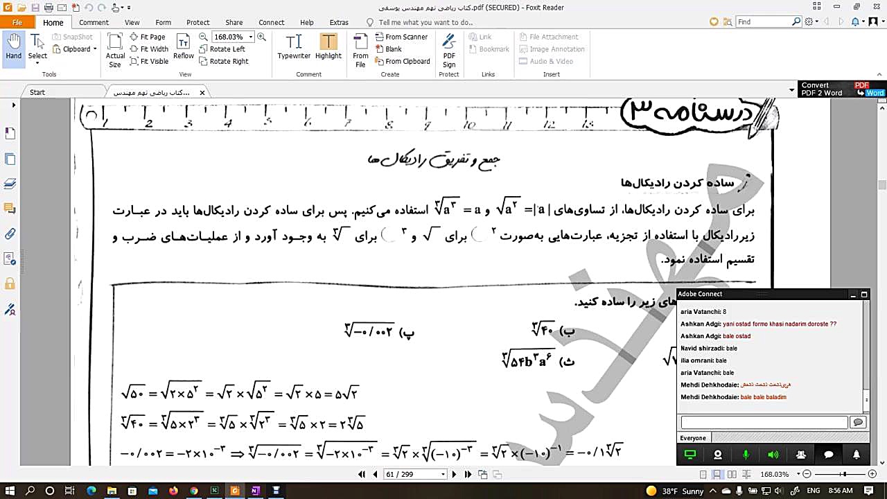Open the user account dropdown

click(875, 22)
